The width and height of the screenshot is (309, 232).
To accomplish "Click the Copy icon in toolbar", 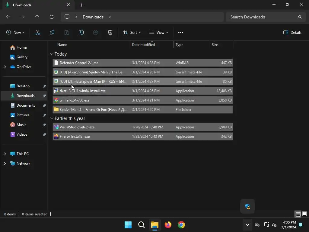I will coord(52,33).
